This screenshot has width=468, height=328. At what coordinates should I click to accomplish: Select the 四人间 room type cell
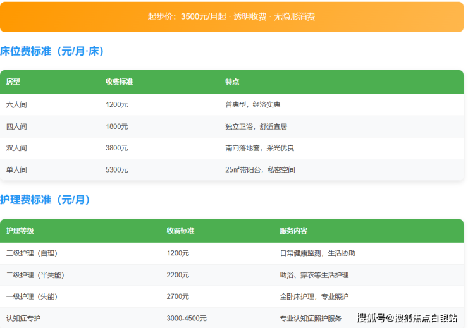tap(16, 126)
